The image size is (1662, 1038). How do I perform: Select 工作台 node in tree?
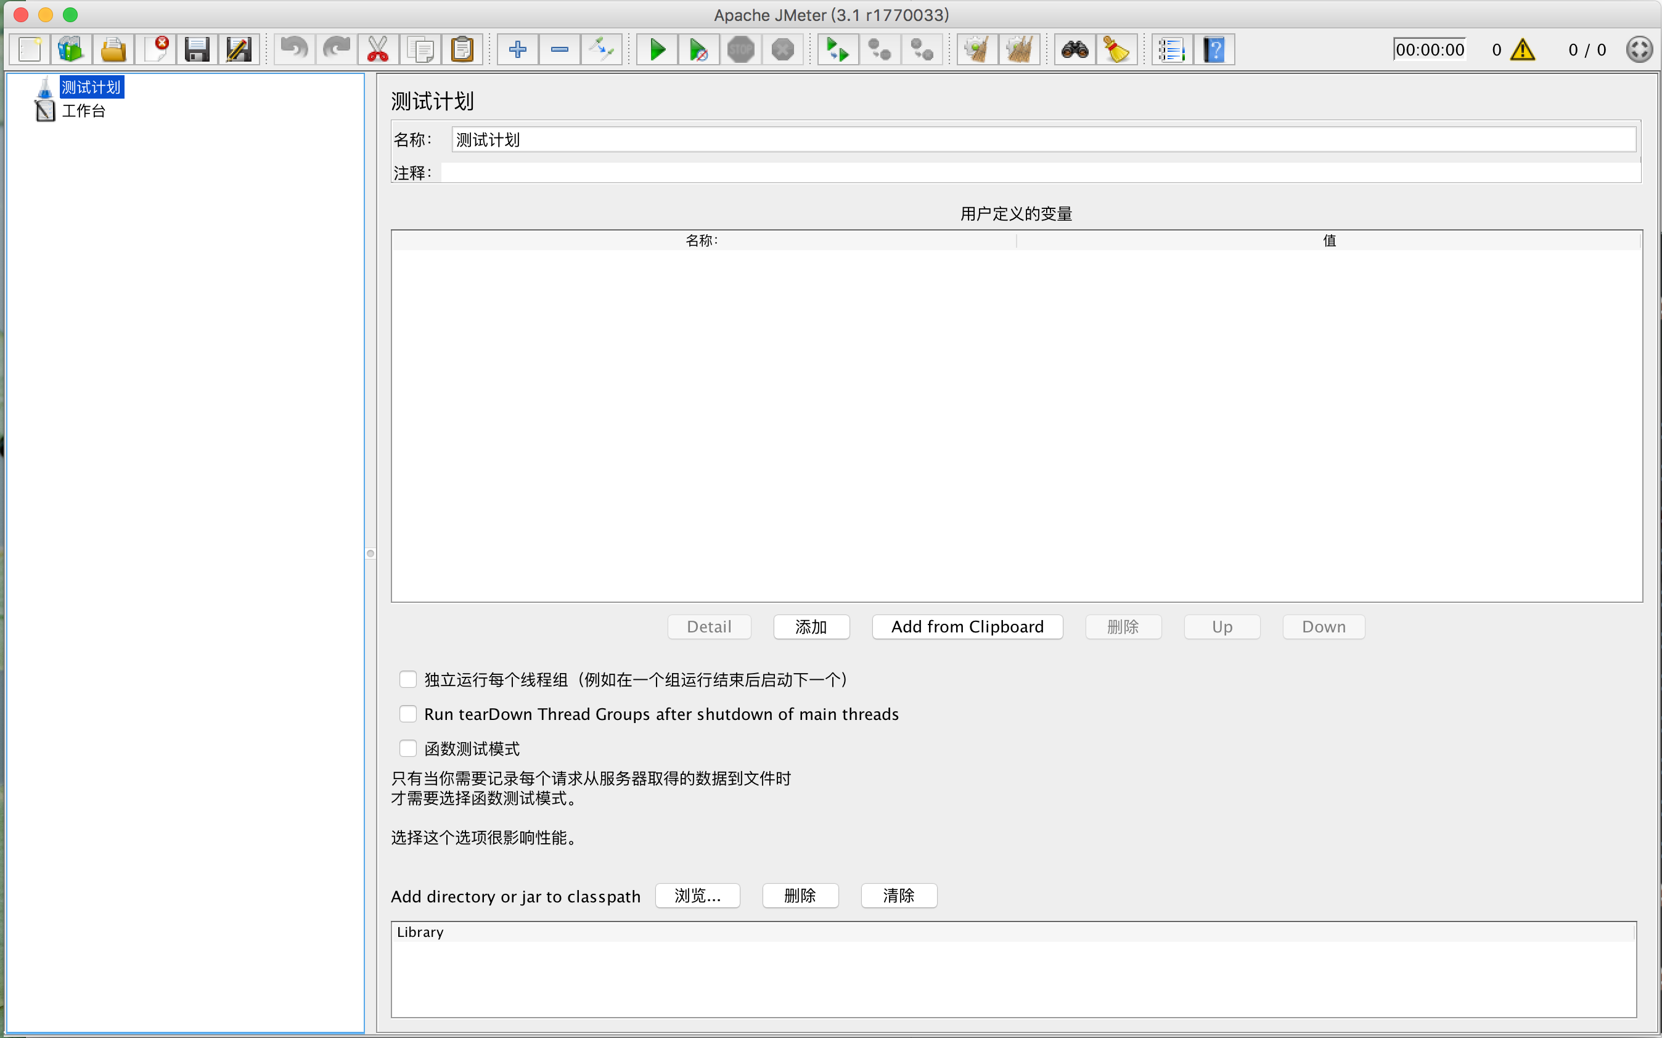(x=84, y=110)
